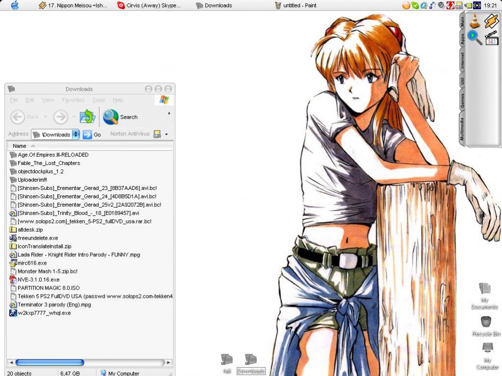Sort files by the Name column header

90,146
